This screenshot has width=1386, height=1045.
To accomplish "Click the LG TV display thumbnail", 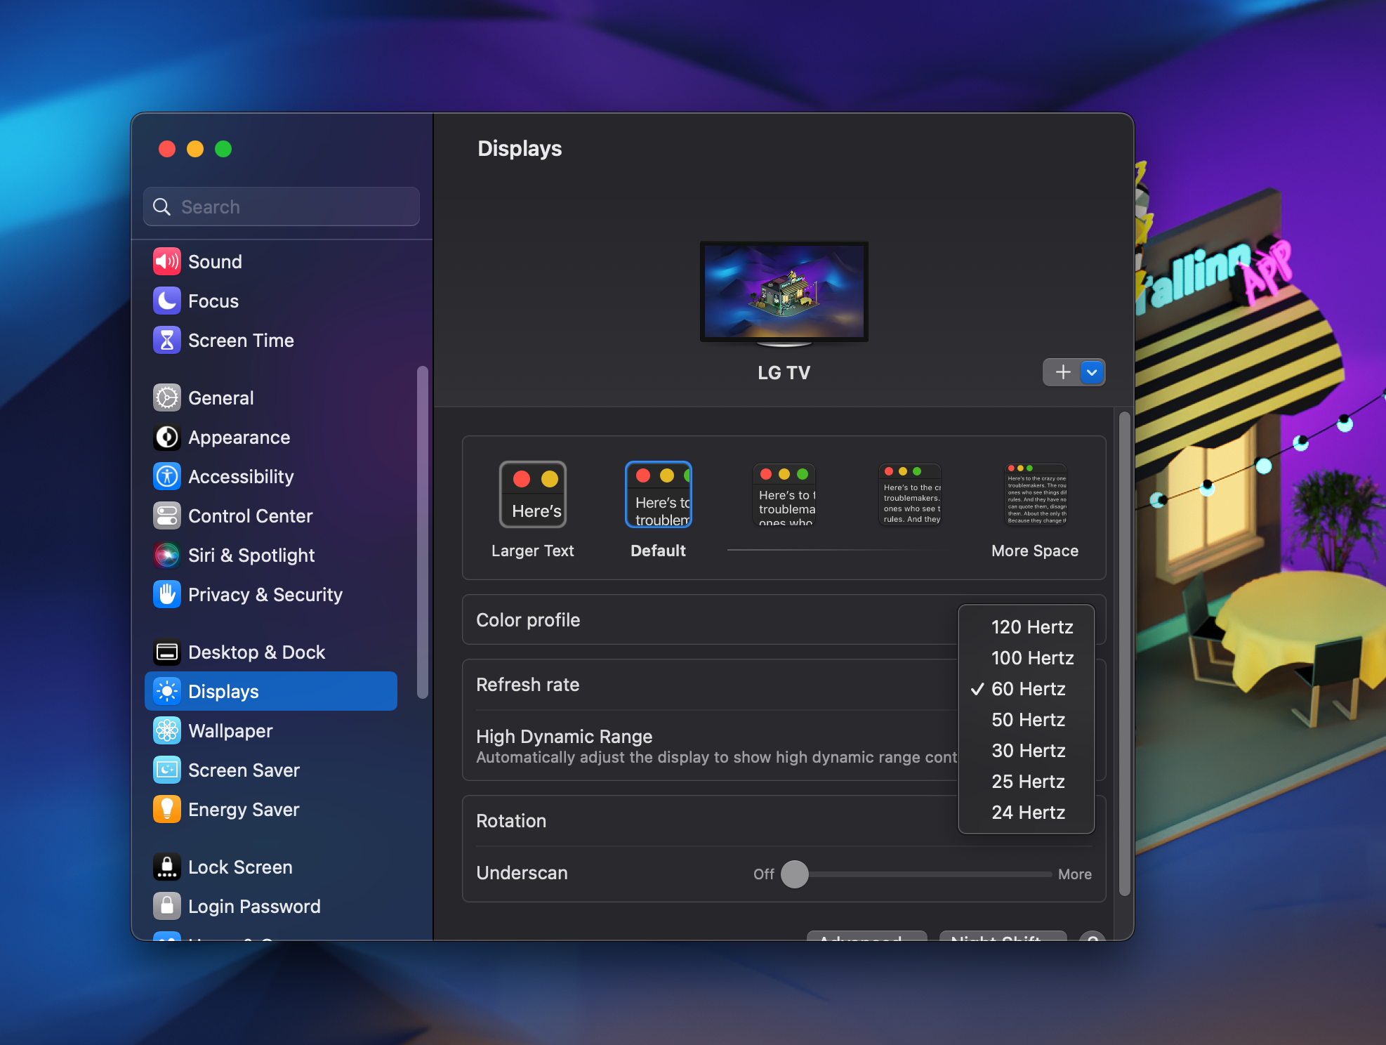I will point(784,291).
